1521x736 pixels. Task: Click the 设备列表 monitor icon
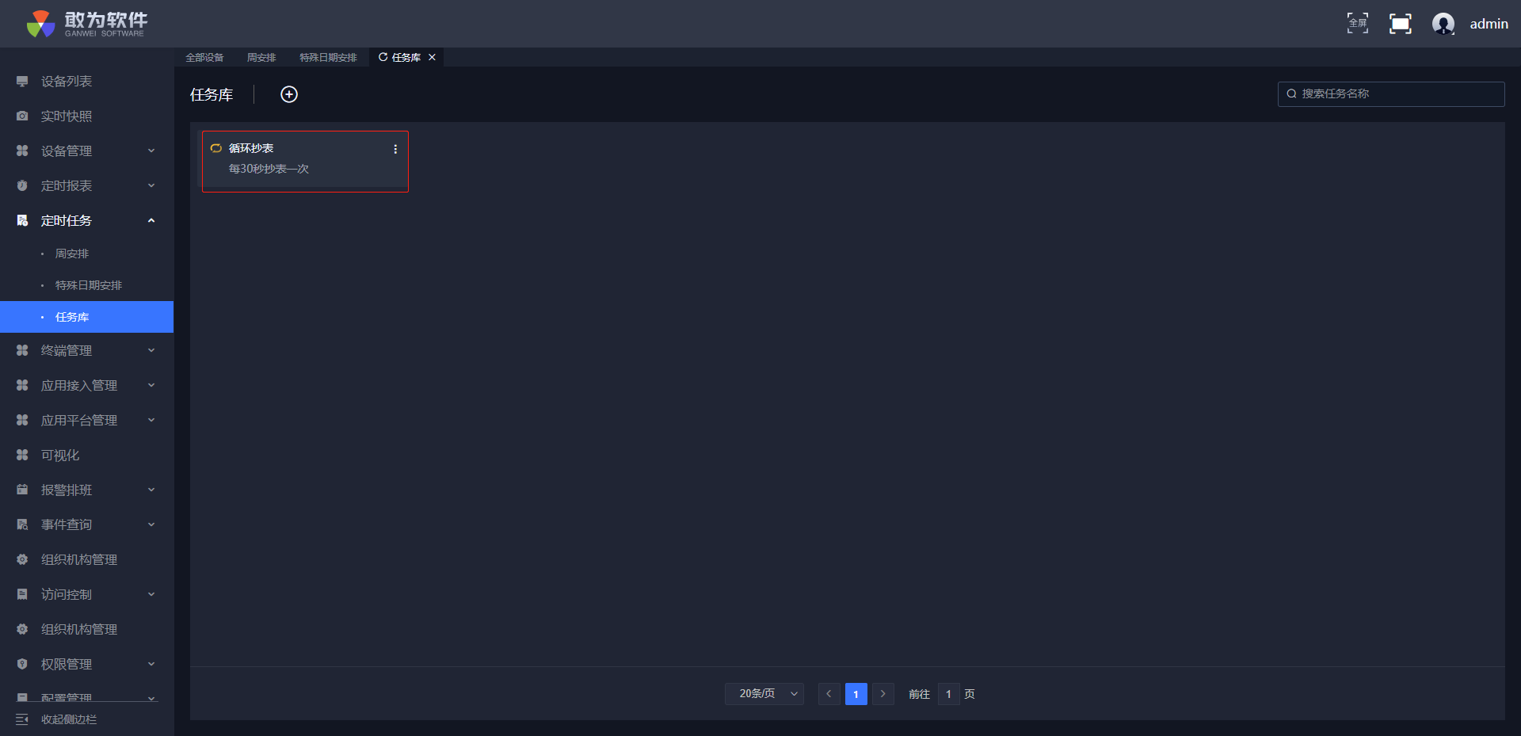[x=22, y=82]
